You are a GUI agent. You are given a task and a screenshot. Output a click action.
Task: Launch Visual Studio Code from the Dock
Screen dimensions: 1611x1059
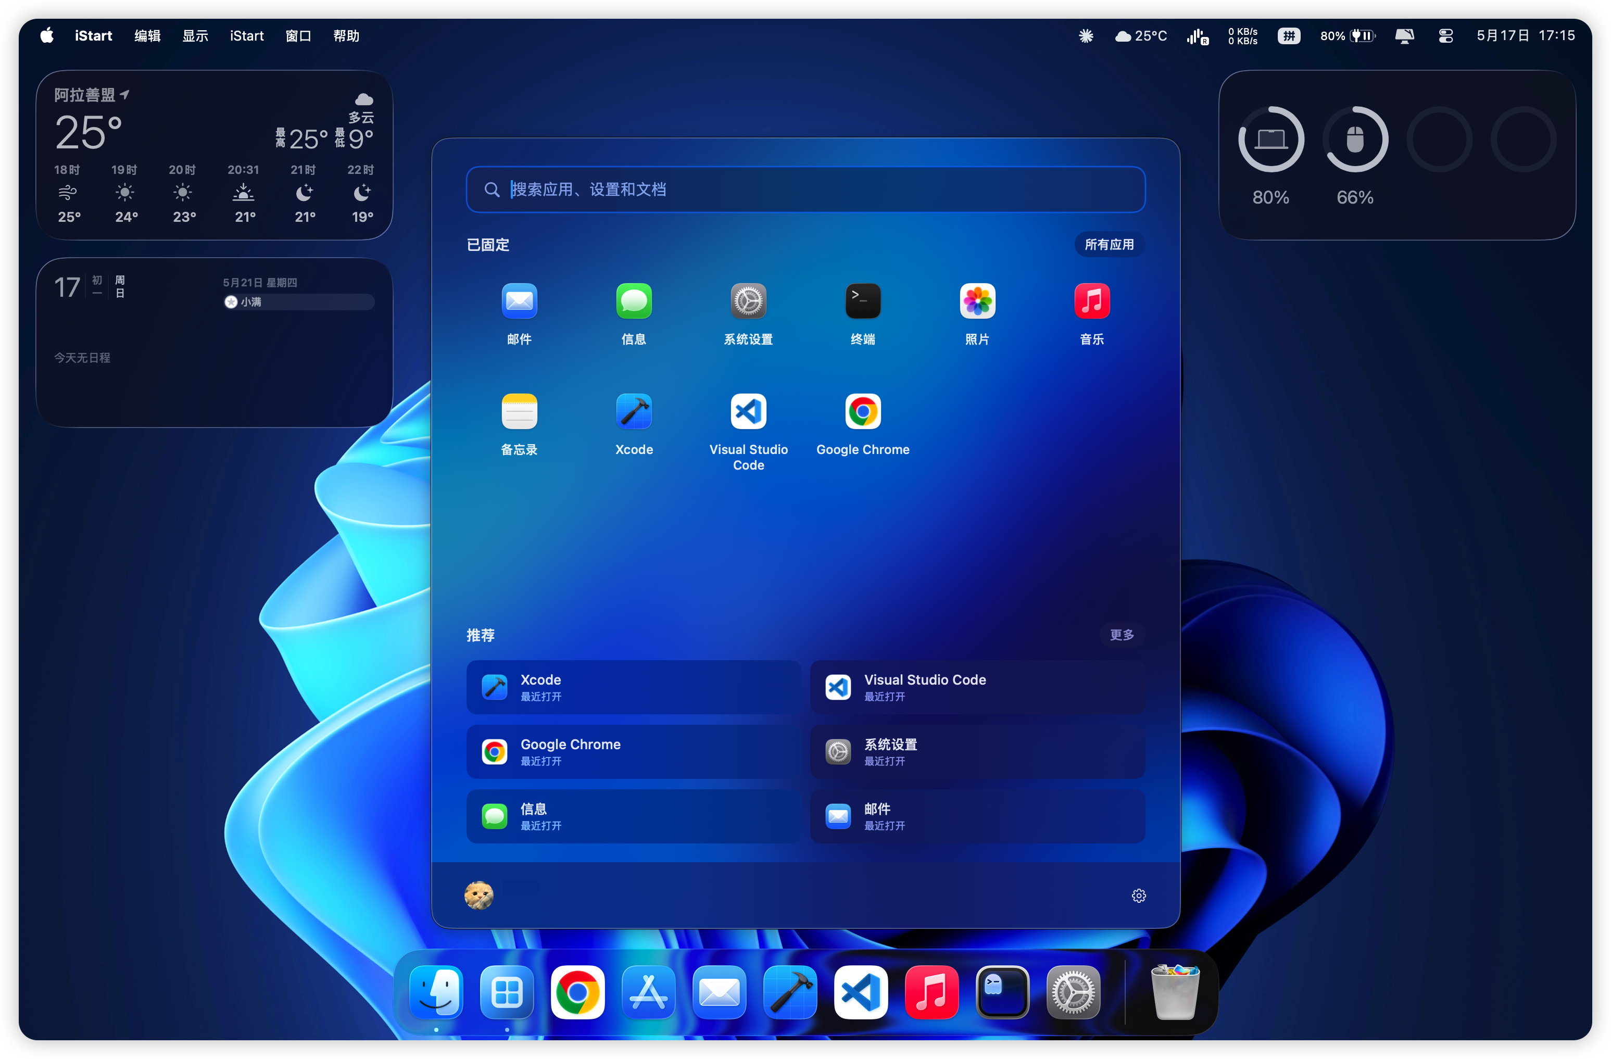tap(860, 993)
